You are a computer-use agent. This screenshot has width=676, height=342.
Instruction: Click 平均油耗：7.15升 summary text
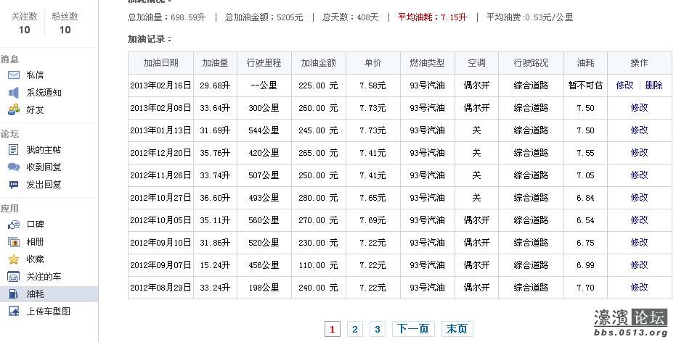[432, 17]
